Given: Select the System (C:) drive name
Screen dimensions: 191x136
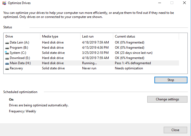Looking at the screenshot, I should point(18,53).
